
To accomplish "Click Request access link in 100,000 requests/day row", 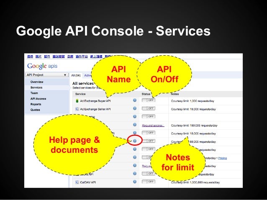I will (153, 125).
